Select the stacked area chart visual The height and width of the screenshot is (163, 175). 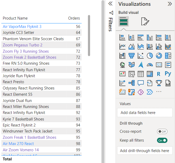pos(141,46)
